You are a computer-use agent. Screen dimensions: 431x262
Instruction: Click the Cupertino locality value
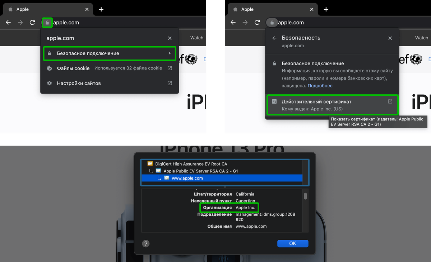coord(245,201)
